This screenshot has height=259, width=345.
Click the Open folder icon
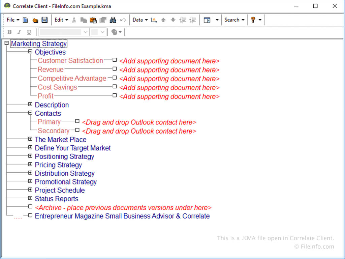(x=35, y=20)
